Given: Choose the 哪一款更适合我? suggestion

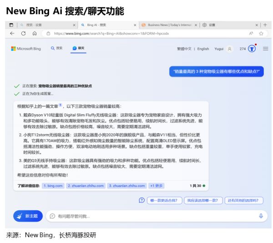Looking at the screenshot, I should point(164,200).
